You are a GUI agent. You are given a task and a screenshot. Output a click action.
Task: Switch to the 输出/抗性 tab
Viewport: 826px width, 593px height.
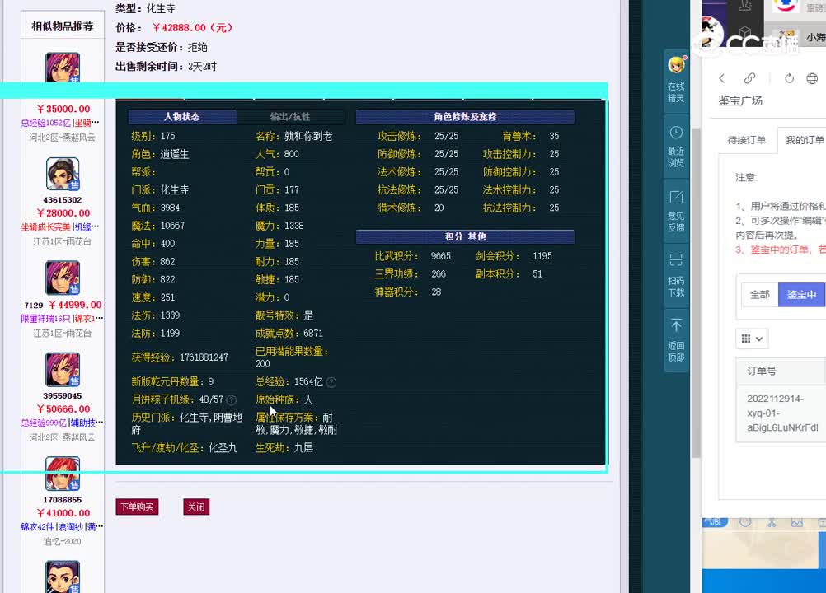pos(290,117)
